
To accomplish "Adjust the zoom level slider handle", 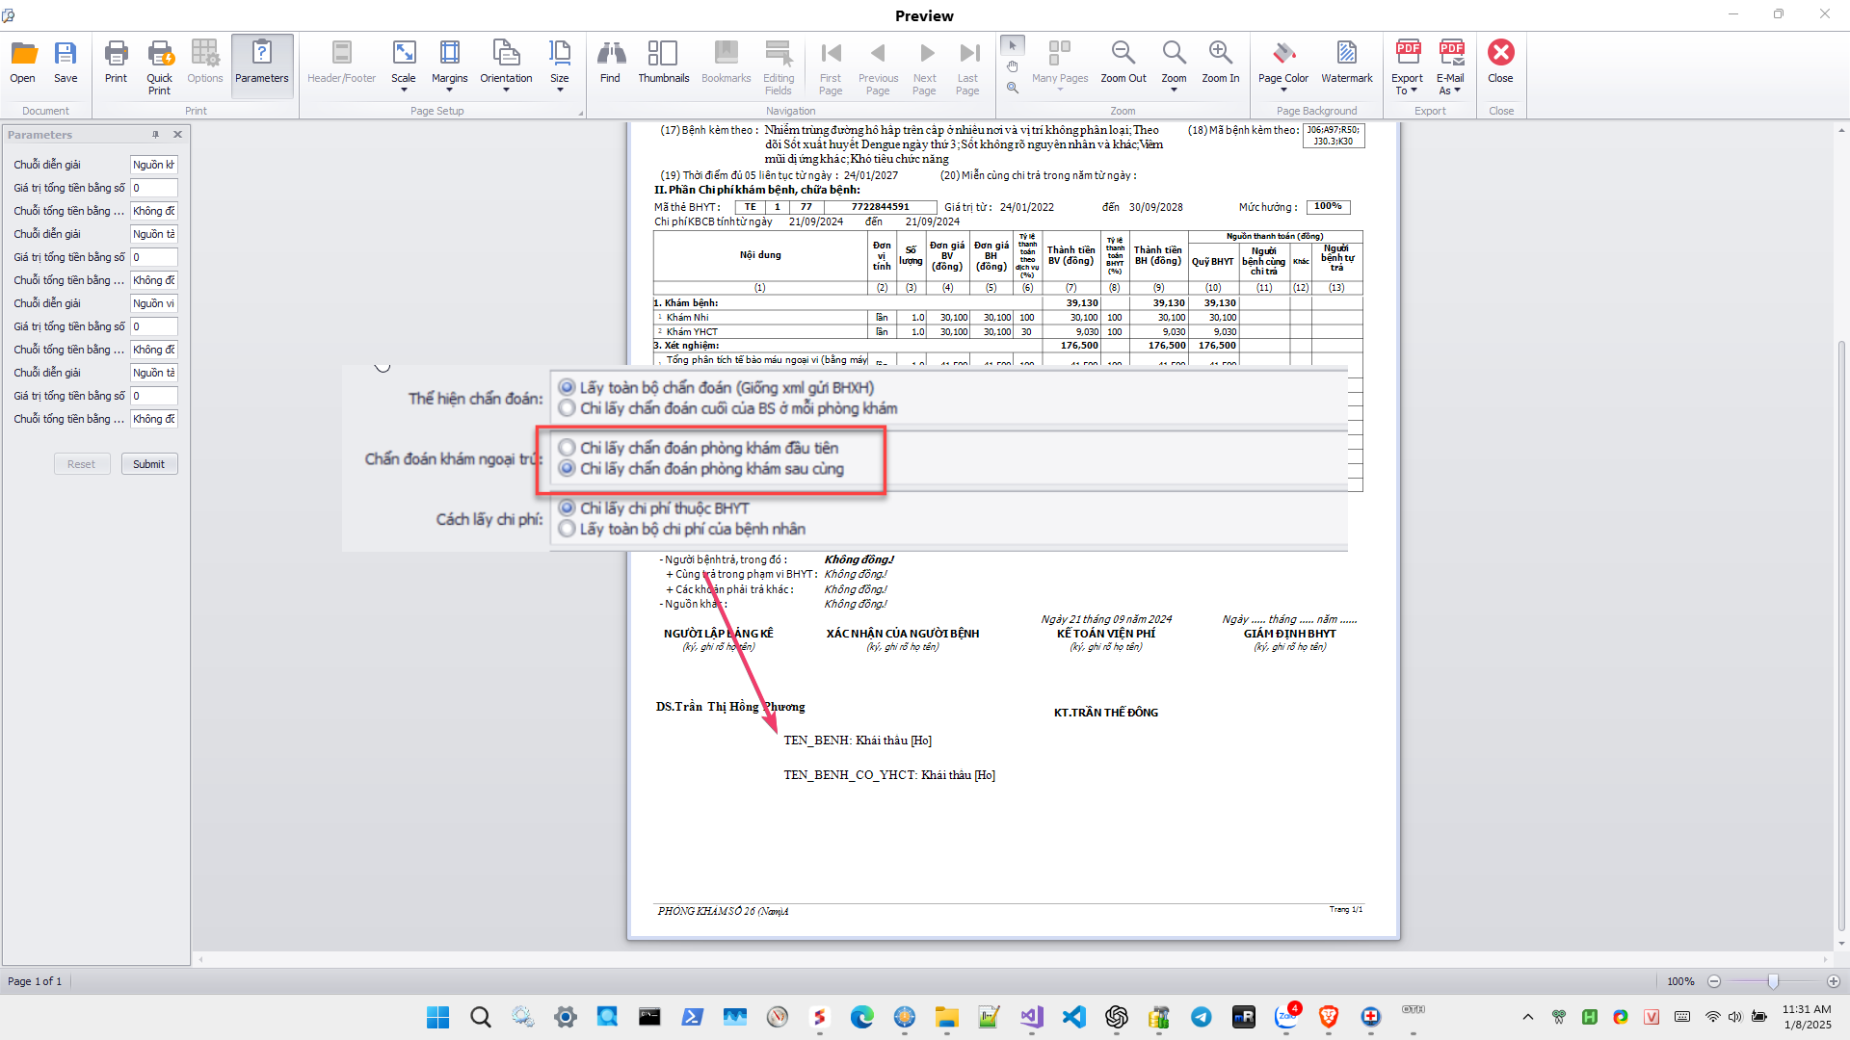I will [1773, 981].
